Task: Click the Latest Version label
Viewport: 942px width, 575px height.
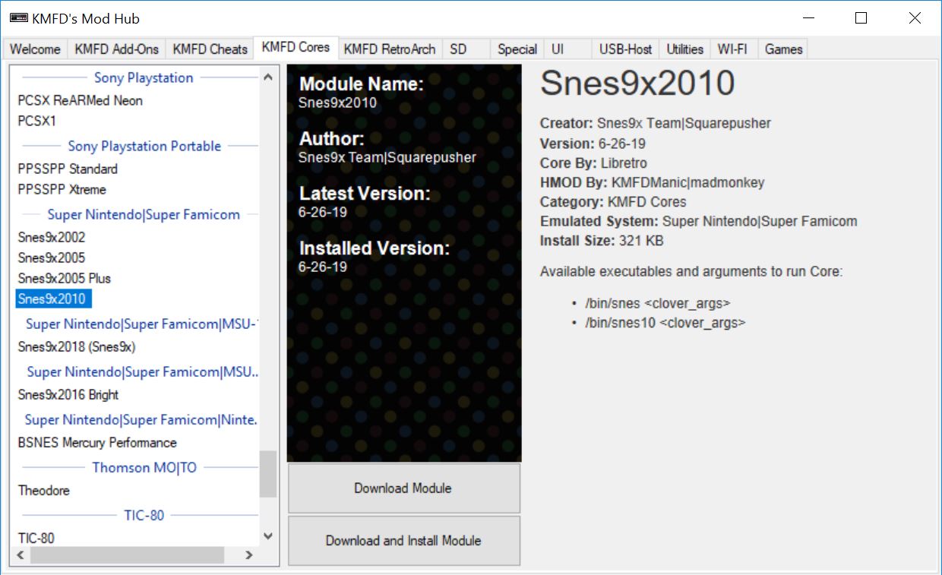Action: [365, 193]
